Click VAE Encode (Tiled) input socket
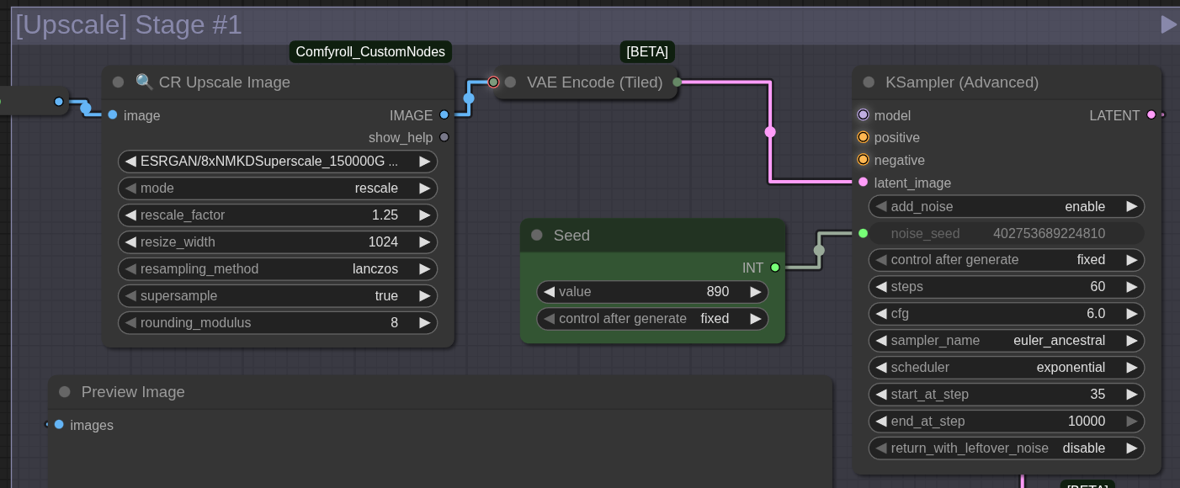The width and height of the screenshot is (1180, 488). click(493, 82)
